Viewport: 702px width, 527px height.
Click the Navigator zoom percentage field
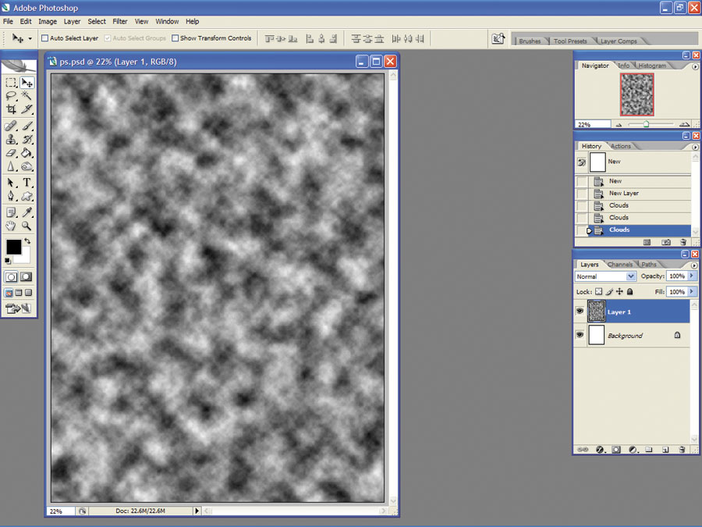593,125
